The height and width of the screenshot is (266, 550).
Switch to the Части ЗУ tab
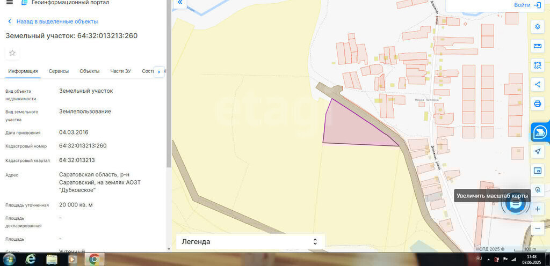[121, 71]
